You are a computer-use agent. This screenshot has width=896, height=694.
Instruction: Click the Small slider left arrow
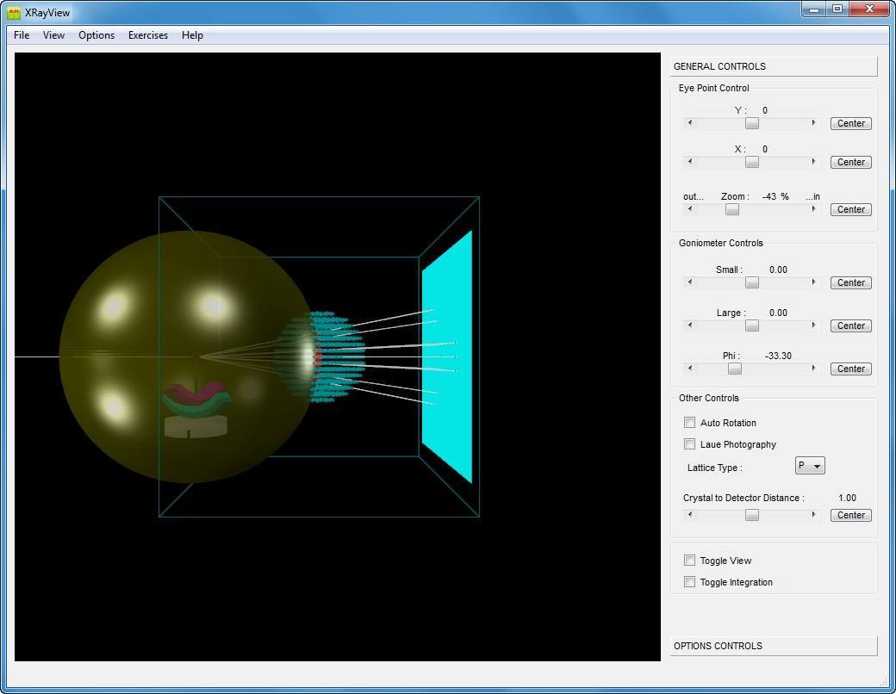click(690, 282)
